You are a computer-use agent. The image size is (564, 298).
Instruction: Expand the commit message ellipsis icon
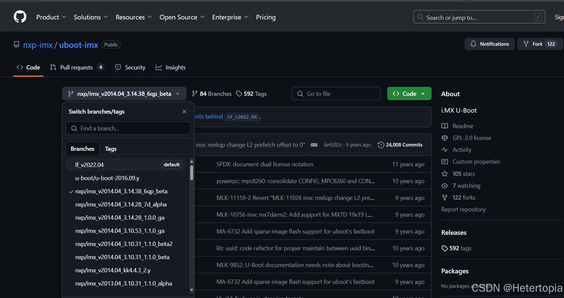(x=314, y=145)
